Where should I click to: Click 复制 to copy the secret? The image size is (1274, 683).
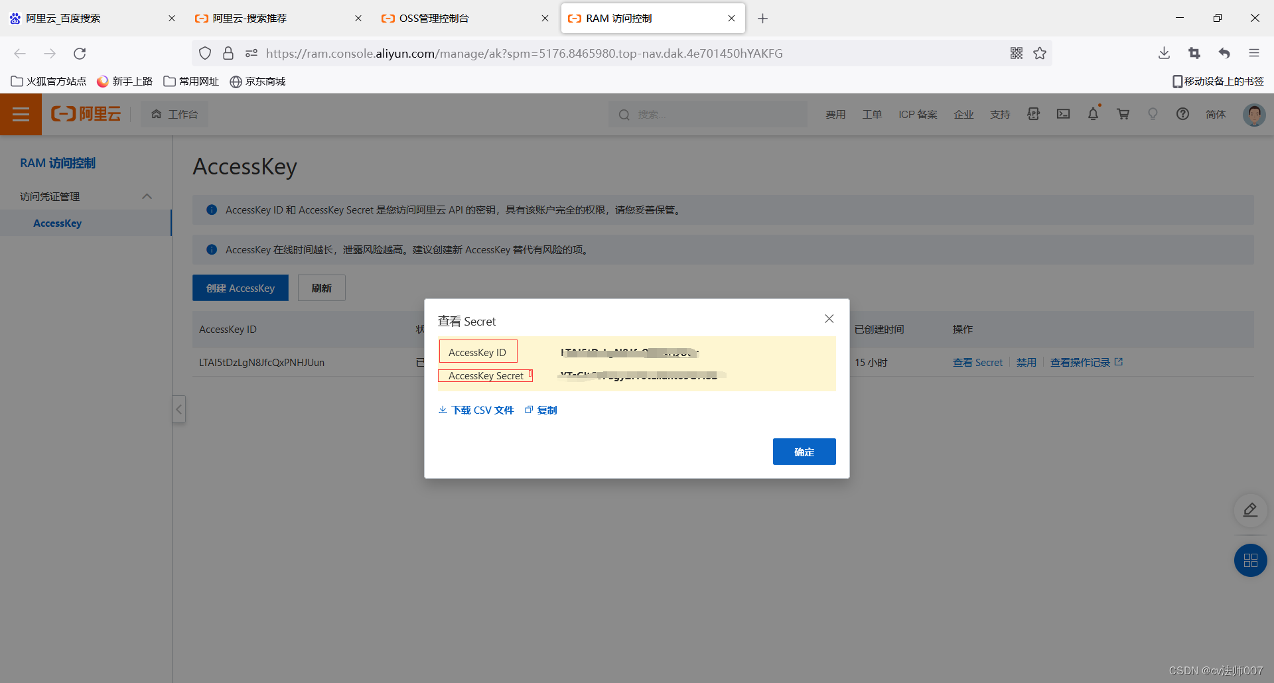click(x=541, y=410)
